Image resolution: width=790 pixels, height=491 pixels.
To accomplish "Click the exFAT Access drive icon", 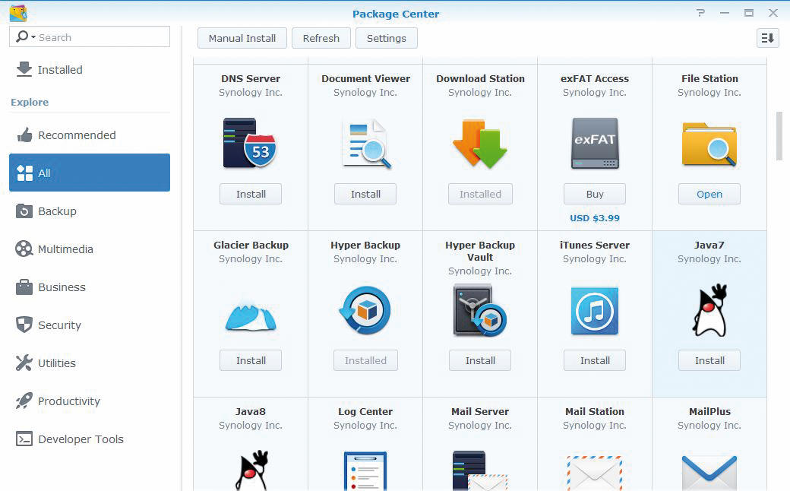I will click(595, 143).
